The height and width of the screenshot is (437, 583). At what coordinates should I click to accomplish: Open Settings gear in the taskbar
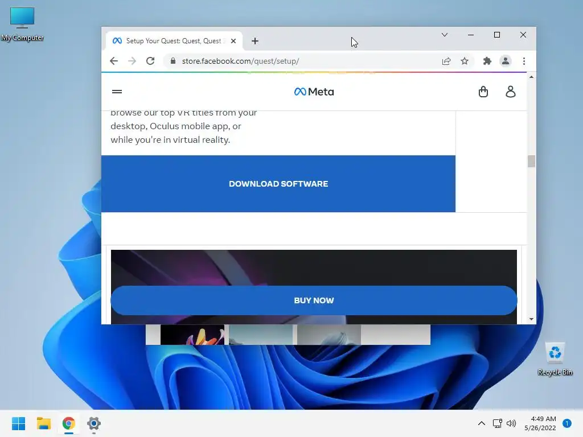(94, 423)
